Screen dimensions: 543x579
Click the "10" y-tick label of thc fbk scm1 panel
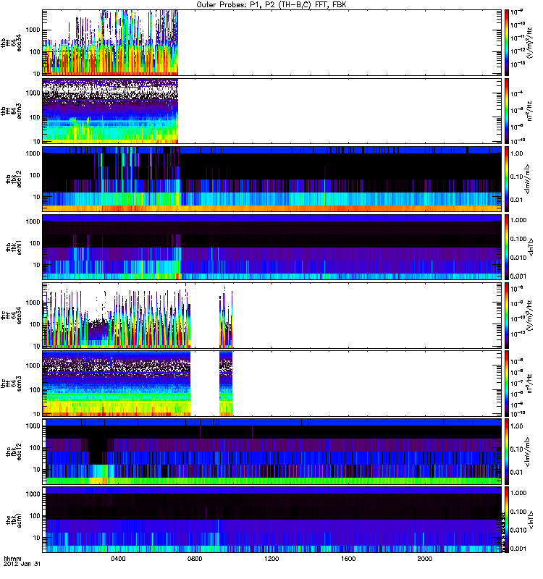[x=36, y=538]
